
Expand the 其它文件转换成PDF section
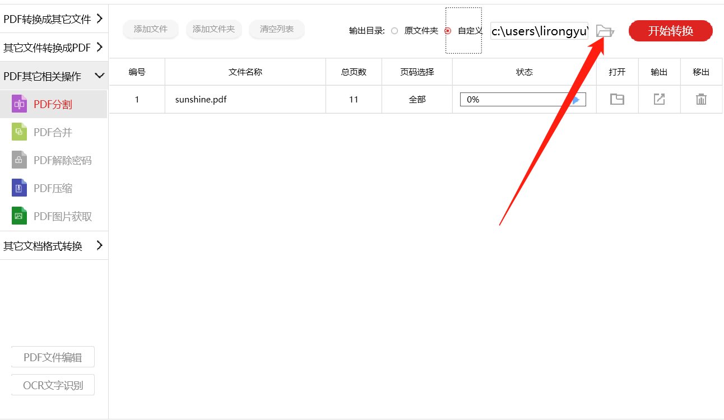click(x=54, y=47)
